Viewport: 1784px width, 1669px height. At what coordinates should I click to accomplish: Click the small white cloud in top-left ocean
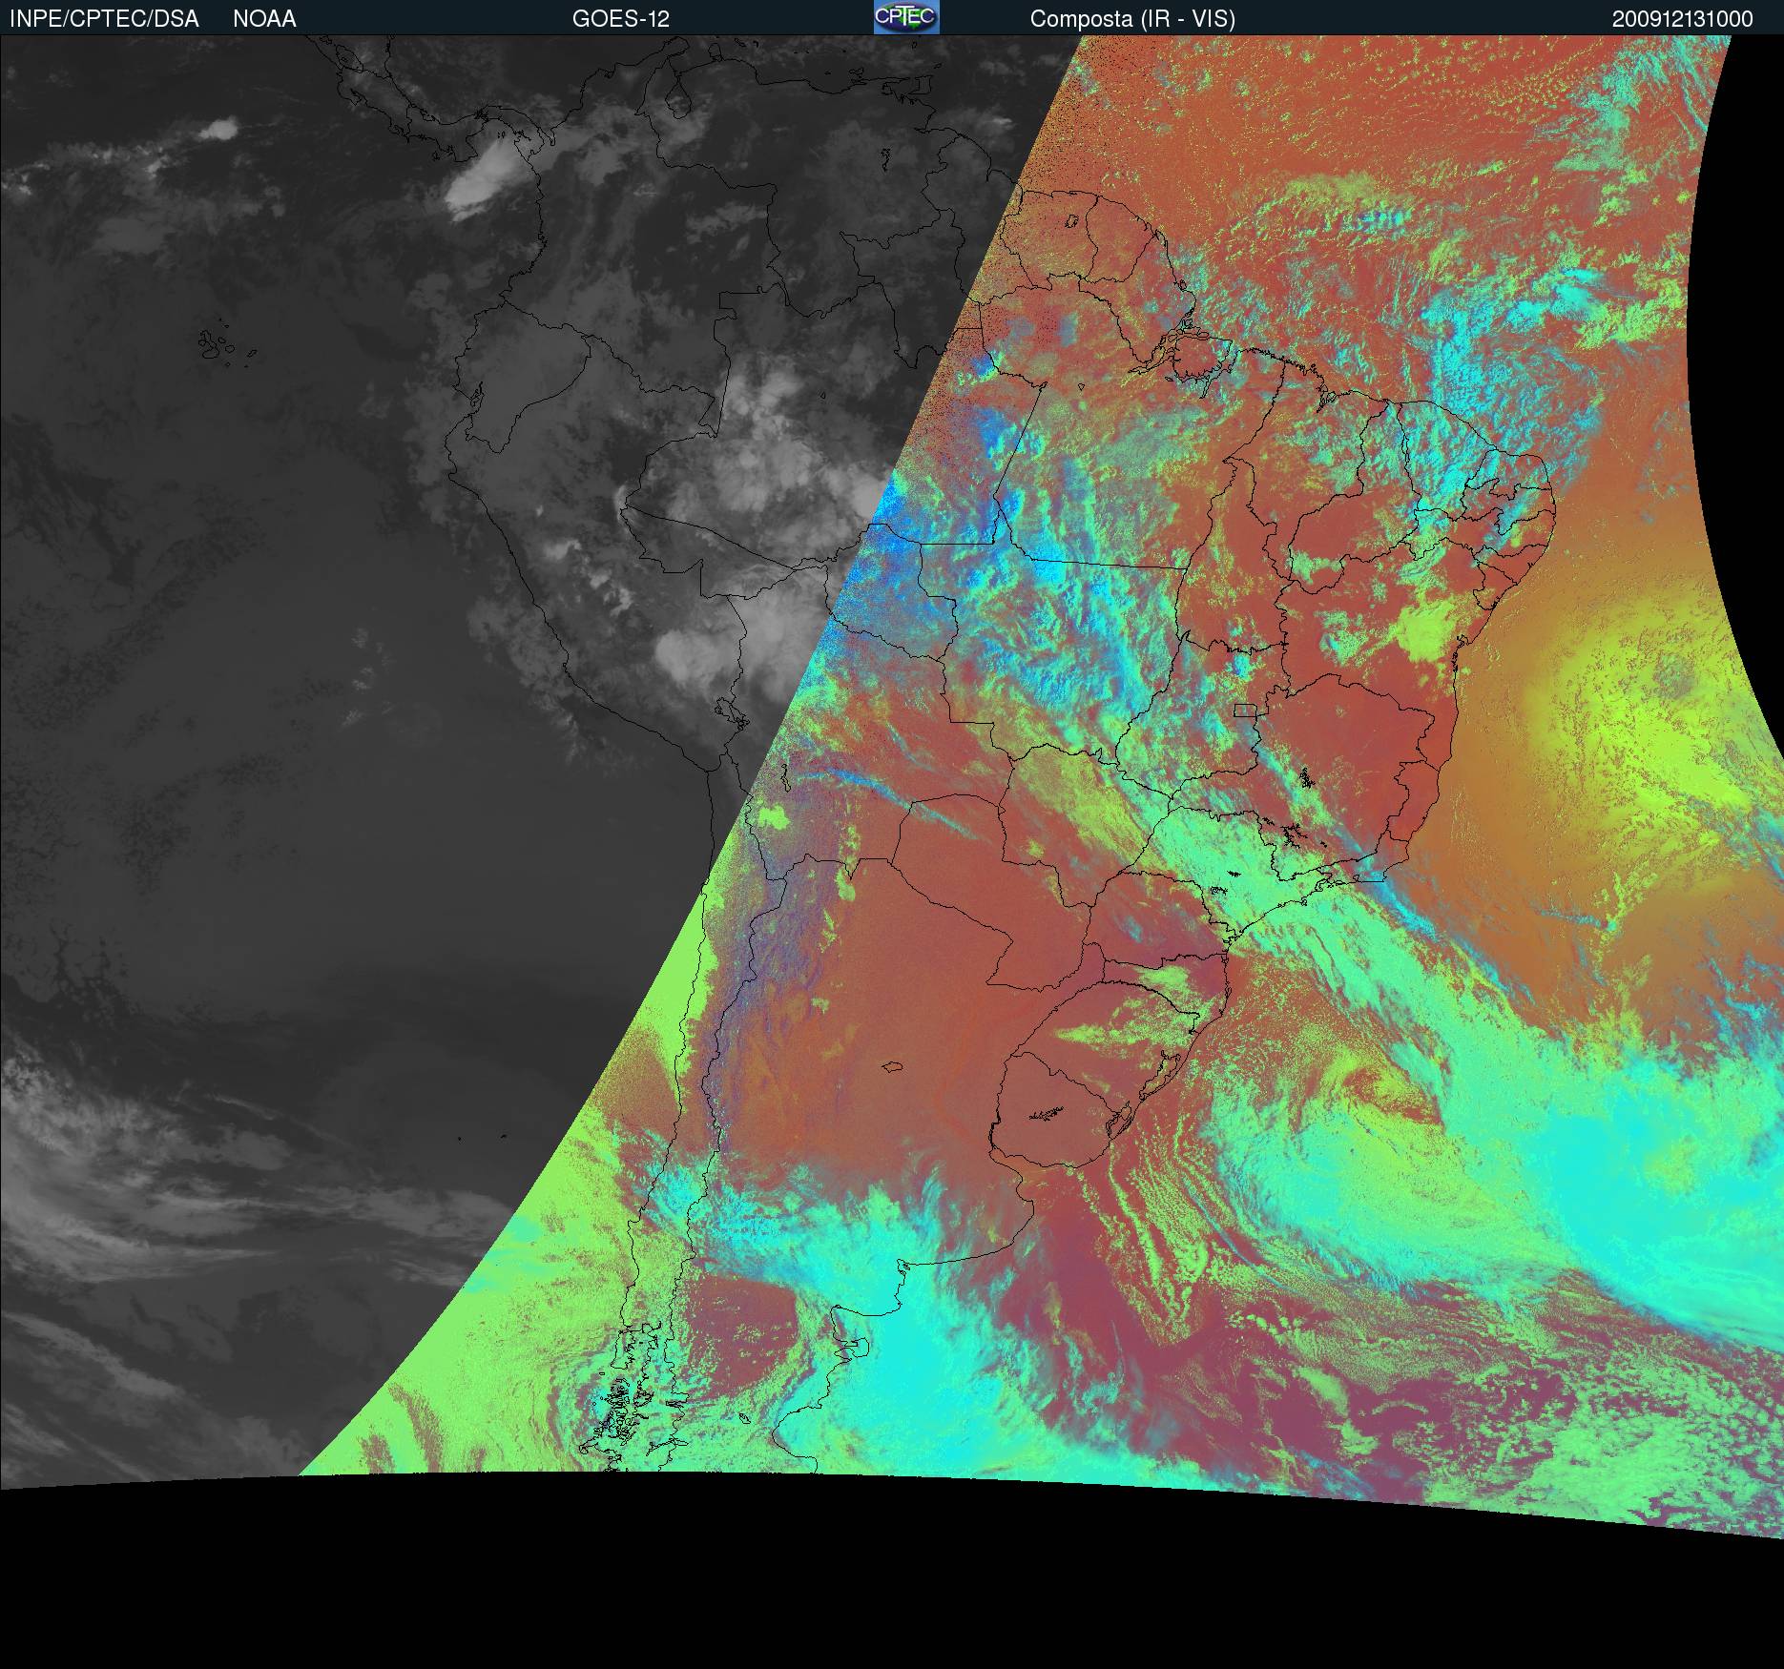(x=221, y=127)
